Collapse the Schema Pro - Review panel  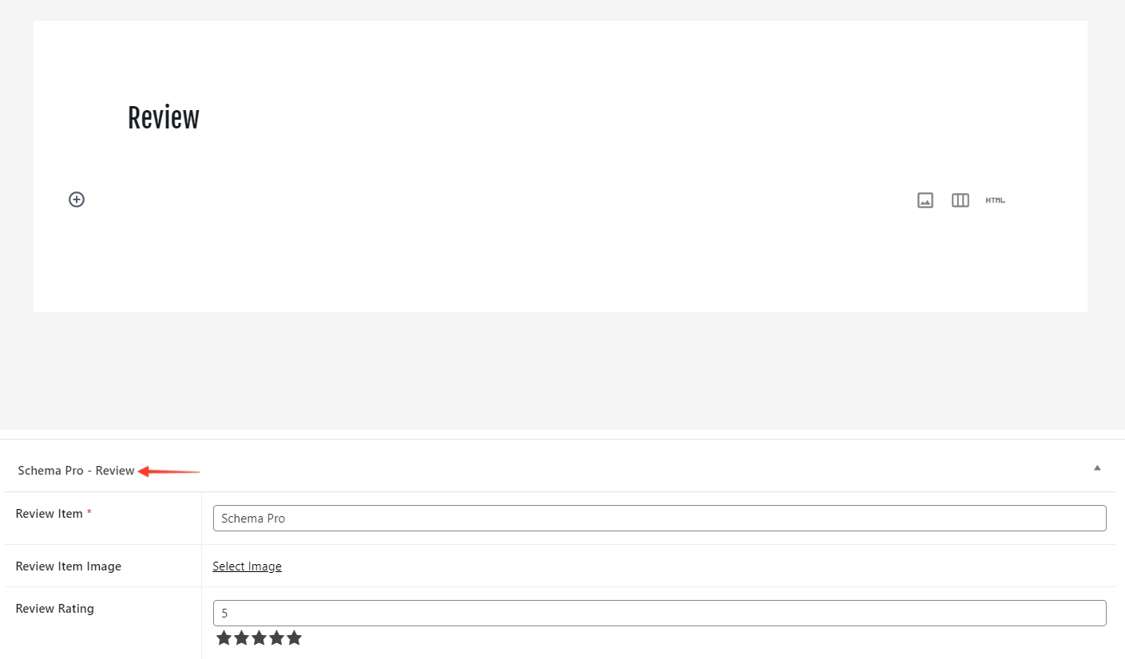tap(1097, 468)
